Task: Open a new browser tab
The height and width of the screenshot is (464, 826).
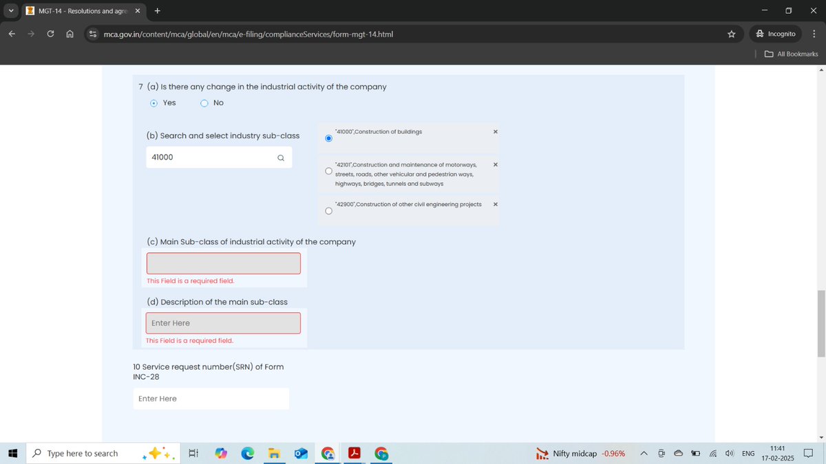Action: pyautogui.click(x=158, y=11)
